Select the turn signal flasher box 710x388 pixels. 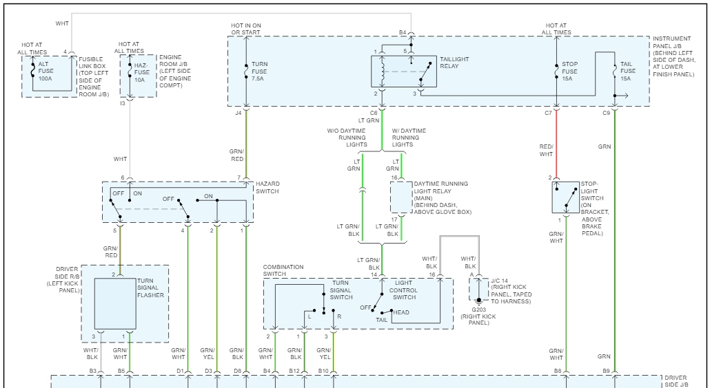tap(116, 303)
